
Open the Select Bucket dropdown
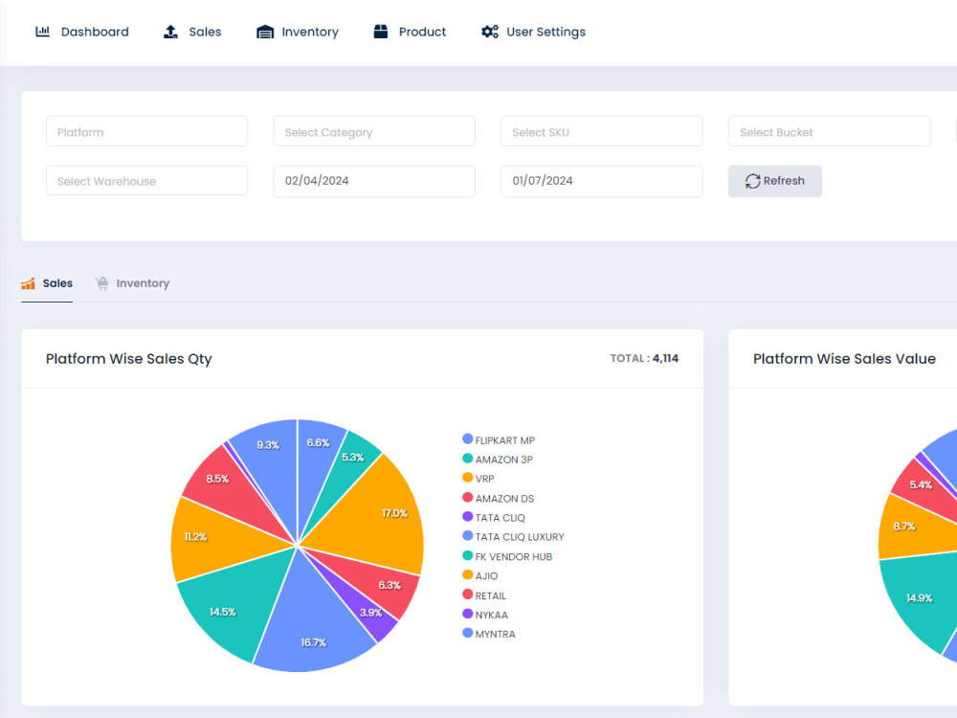tap(829, 131)
